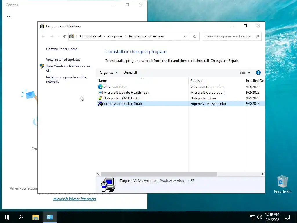Click the help question mark icon
297x223 pixels.
click(258, 73)
